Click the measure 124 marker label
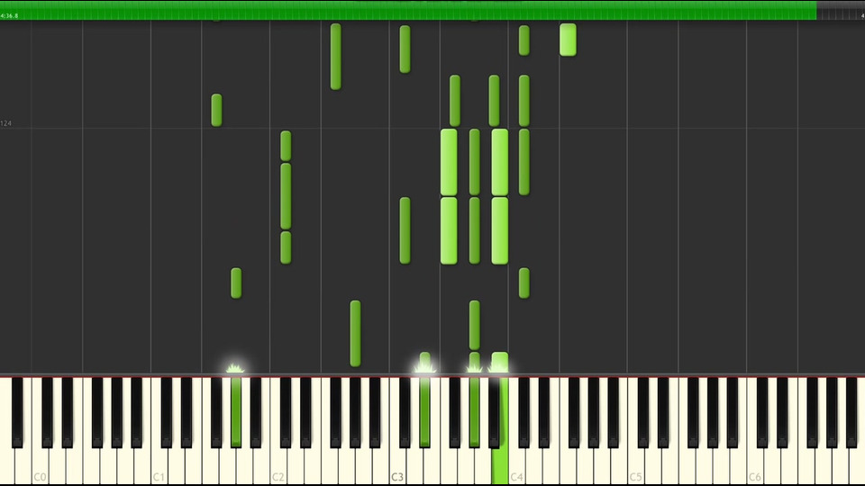Image resolution: width=865 pixels, height=486 pixels. tap(5, 123)
